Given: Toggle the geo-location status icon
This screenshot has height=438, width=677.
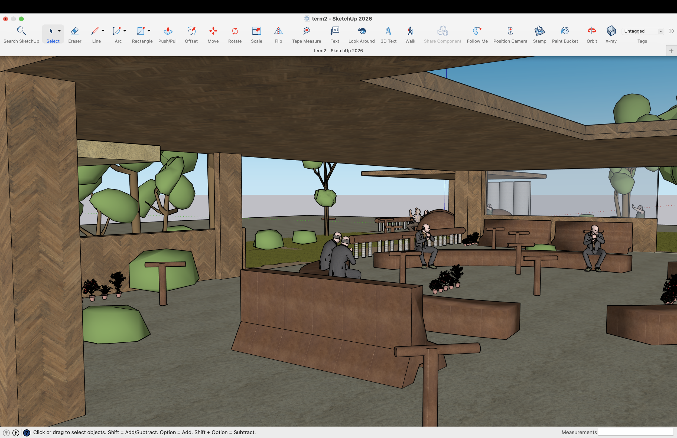Looking at the screenshot, I should [6, 433].
